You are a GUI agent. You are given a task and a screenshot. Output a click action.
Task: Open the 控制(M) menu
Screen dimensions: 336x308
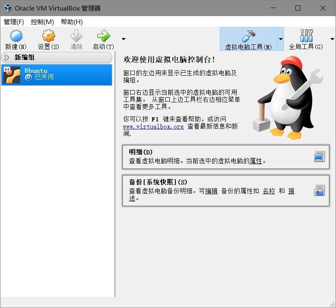coord(42,22)
